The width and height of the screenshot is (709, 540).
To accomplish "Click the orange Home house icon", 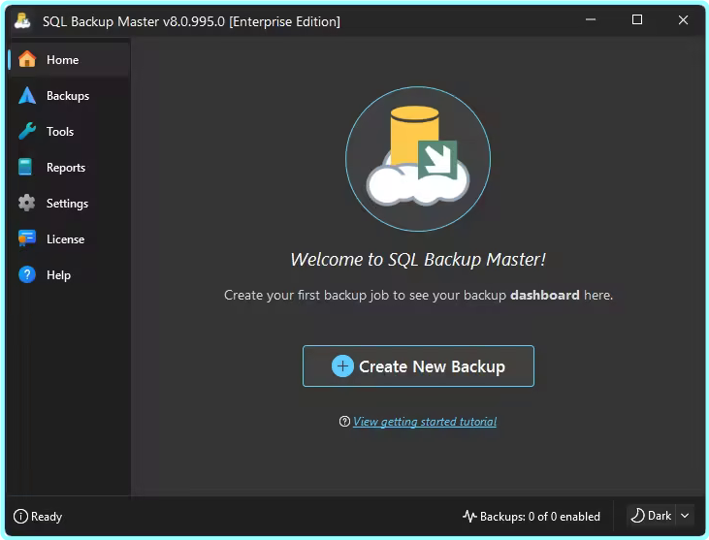I will pyautogui.click(x=27, y=59).
